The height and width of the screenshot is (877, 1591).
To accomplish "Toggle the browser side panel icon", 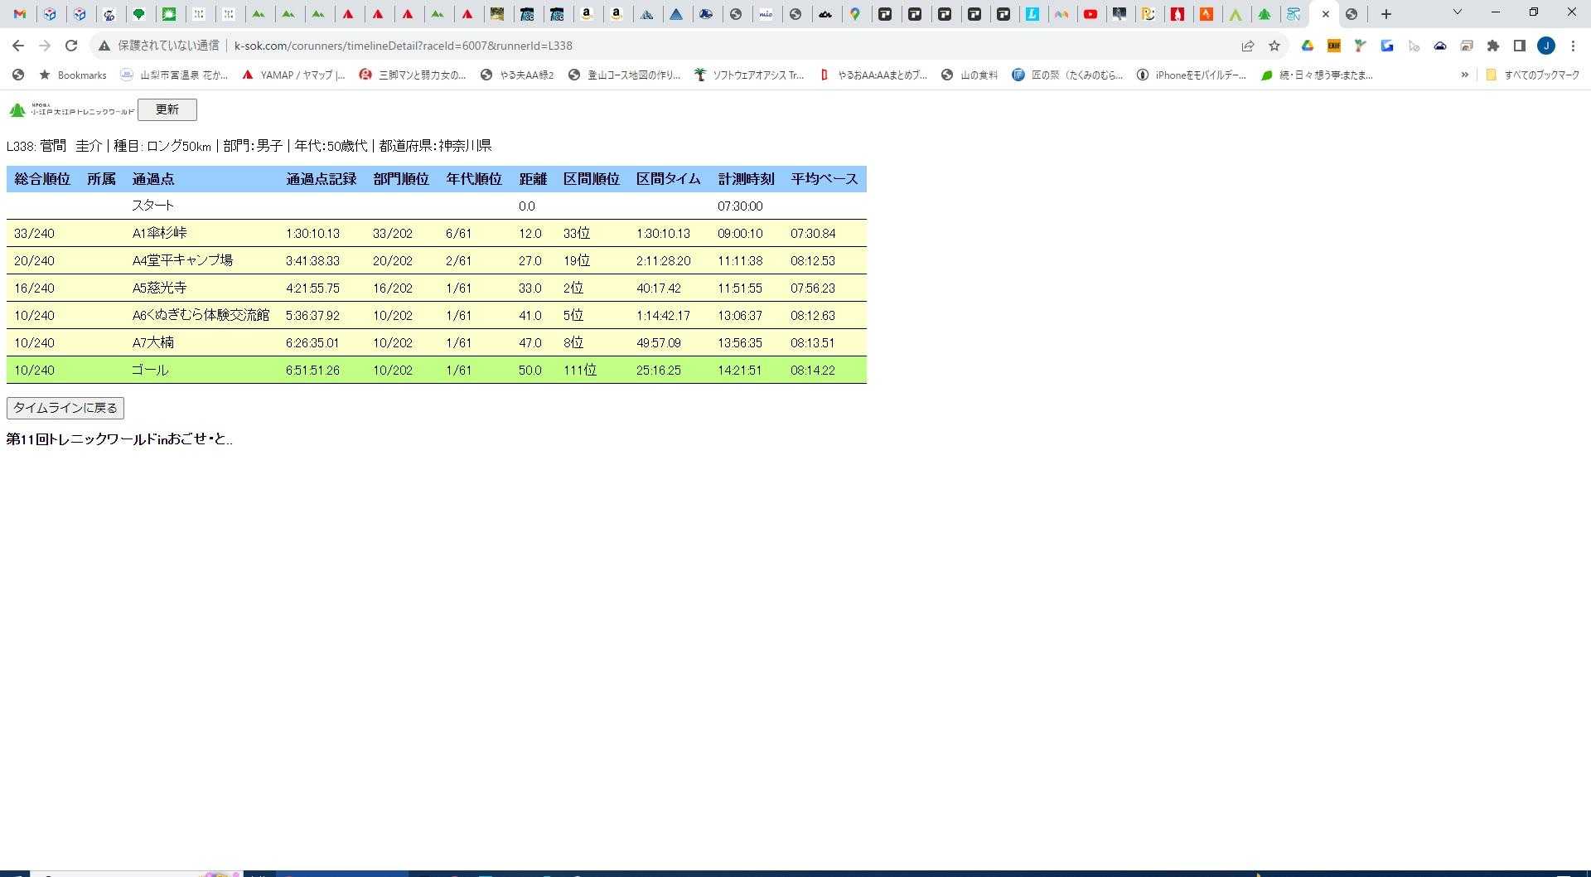I will point(1520,46).
